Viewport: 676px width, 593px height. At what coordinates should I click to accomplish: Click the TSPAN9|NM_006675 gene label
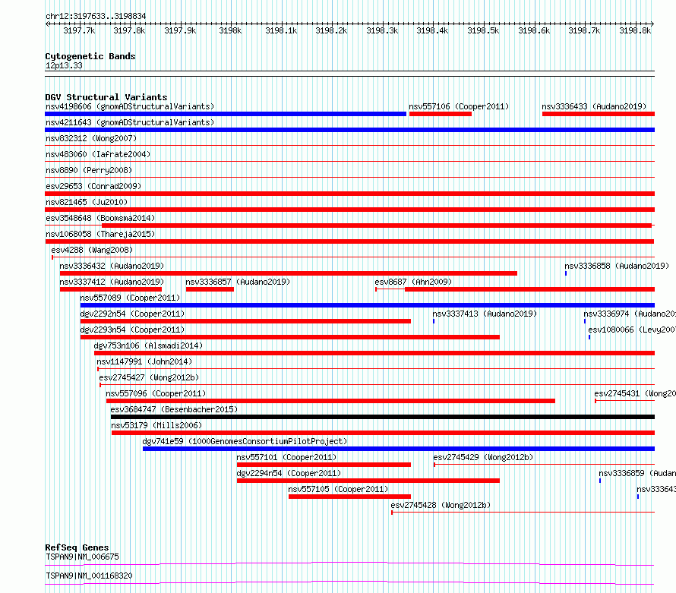click(x=82, y=557)
